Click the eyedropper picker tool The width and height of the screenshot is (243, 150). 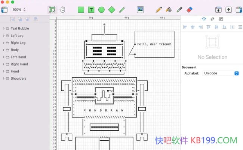179,10
